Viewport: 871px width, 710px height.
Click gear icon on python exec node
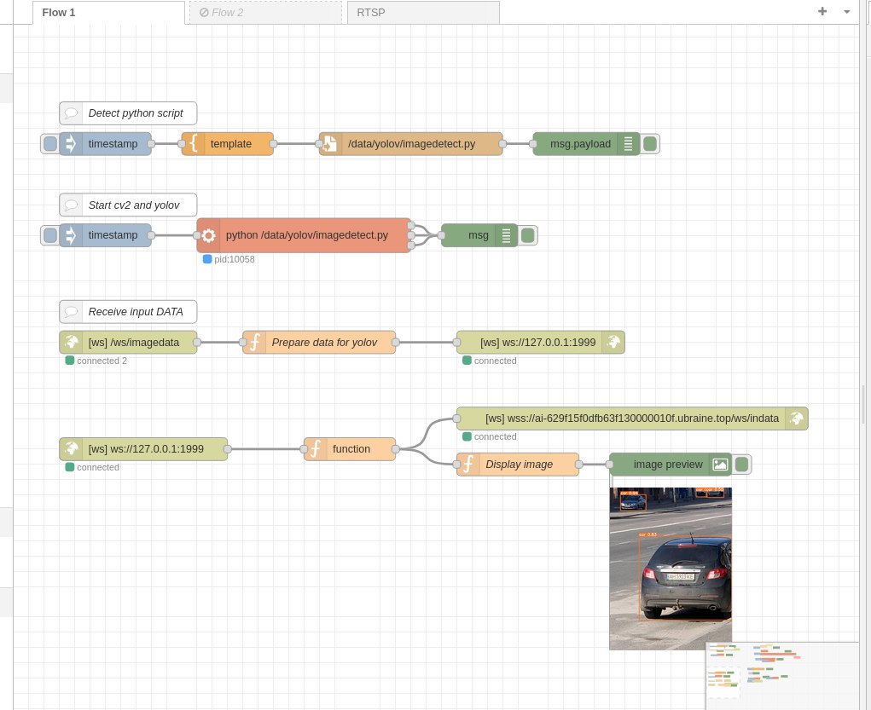pos(208,235)
